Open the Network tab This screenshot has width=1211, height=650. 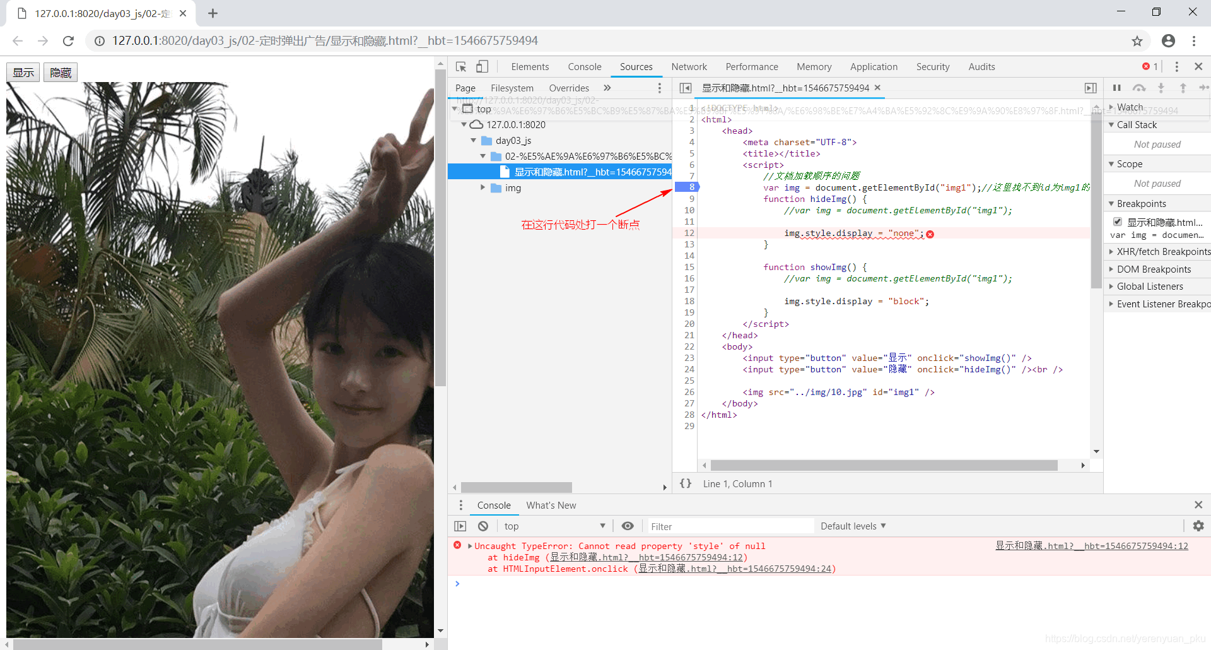(x=689, y=67)
